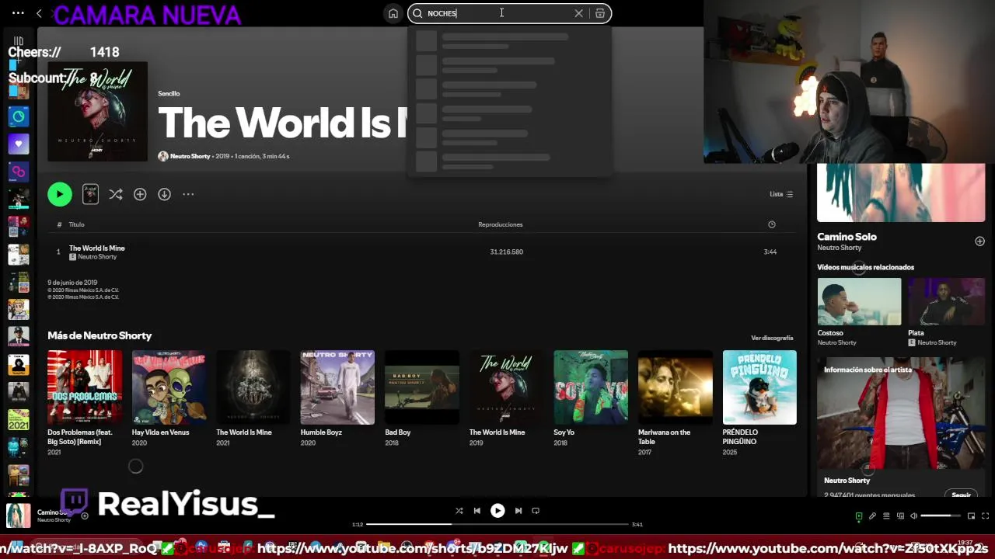
Task: Click the single's cover art image
Action: pos(97,112)
